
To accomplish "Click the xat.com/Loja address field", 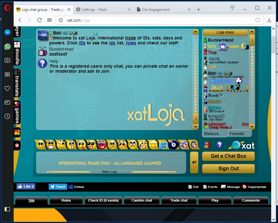I will click(160, 20).
